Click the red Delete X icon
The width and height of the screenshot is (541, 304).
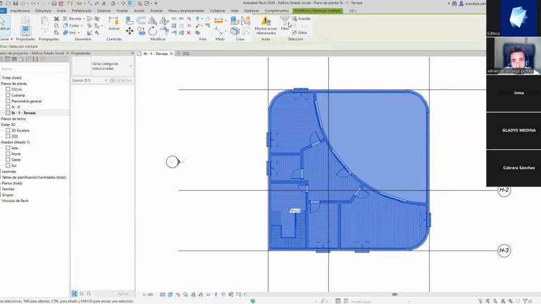pyautogui.click(x=189, y=33)
